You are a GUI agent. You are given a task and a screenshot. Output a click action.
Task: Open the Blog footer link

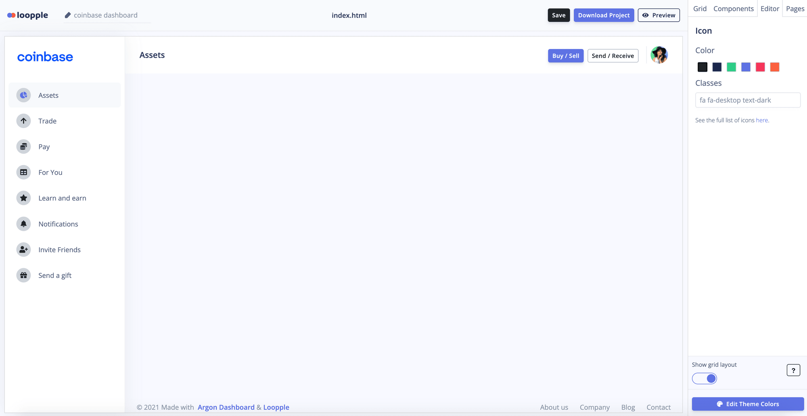coord(628,407)
